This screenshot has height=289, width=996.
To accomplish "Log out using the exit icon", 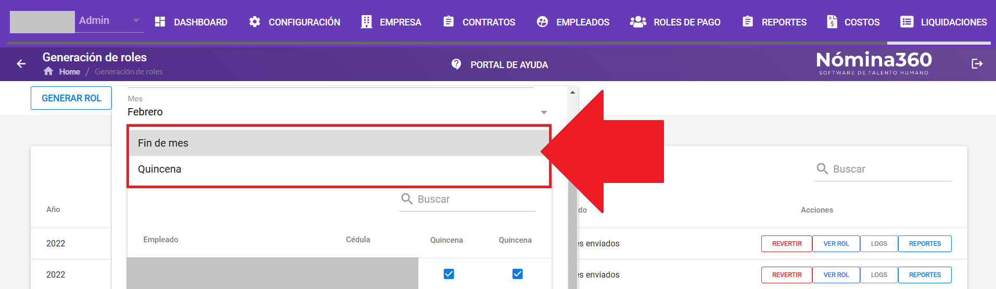I will click(977, 64).
